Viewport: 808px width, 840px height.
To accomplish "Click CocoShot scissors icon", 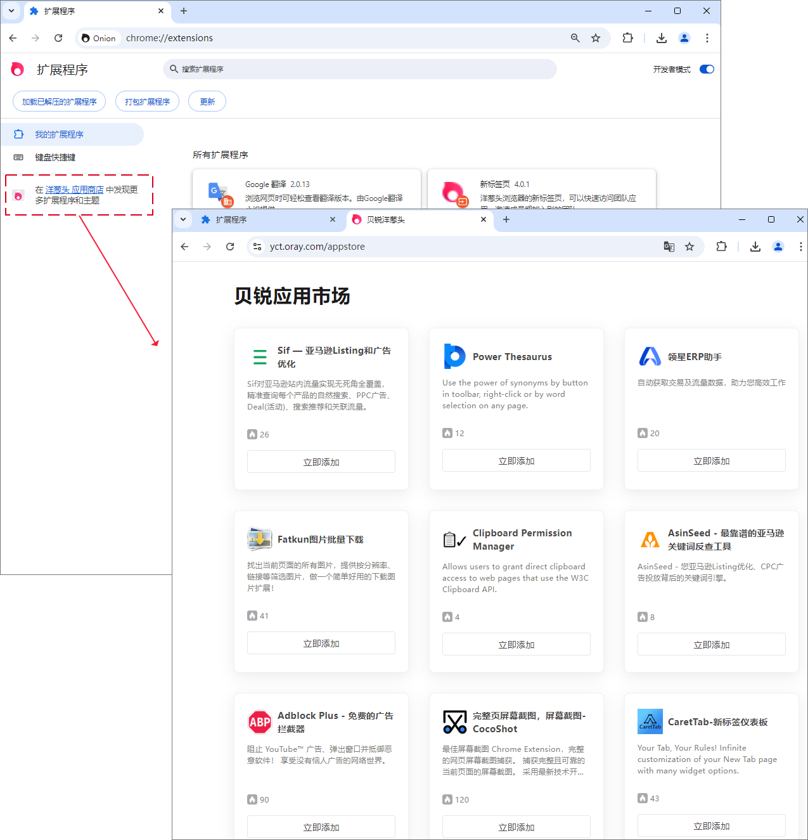I will click(x=454, y=722).
